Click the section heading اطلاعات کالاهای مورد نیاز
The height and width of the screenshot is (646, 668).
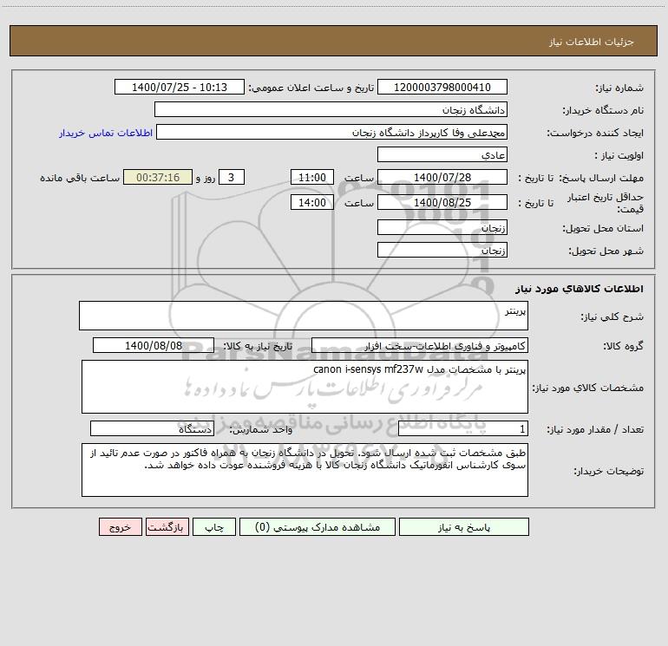(579, 288)
